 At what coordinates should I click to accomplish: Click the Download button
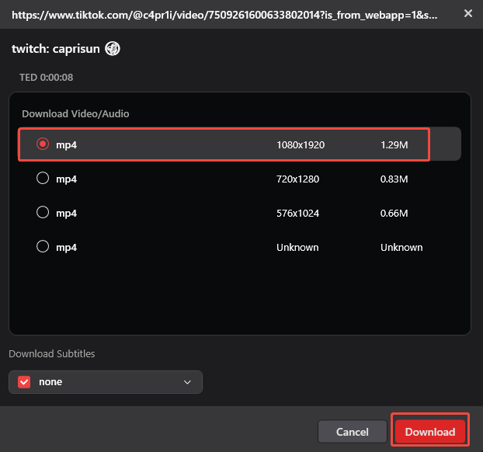[430, 432]
